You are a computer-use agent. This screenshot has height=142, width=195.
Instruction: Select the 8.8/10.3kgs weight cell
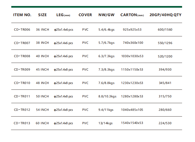click(108, 96)
